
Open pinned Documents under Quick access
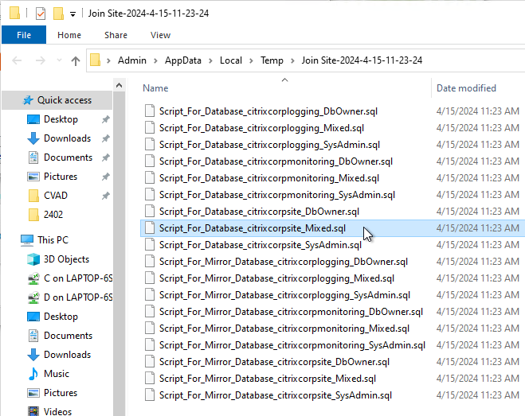[68, 157]
